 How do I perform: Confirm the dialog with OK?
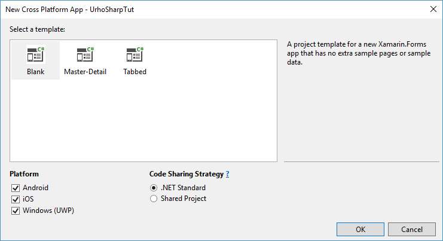(x=360, y=229)
